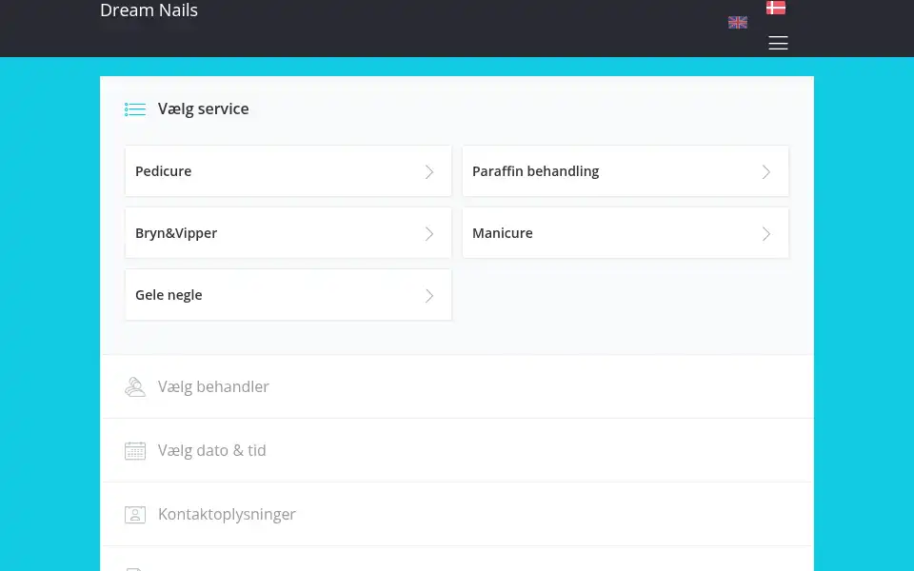
Task: Click the Vælg service step heading
Action: (x=204, y=108)
